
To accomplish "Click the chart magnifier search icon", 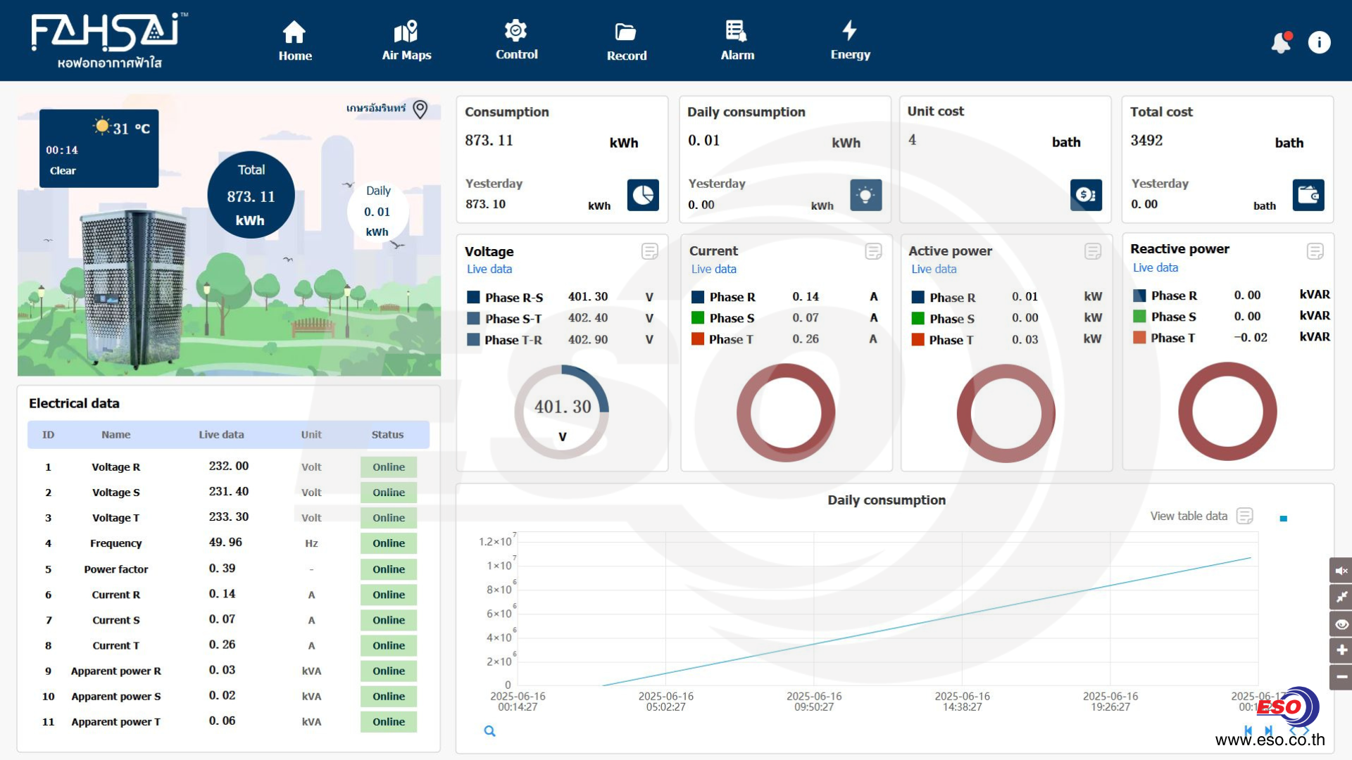I will pos(489,731).
